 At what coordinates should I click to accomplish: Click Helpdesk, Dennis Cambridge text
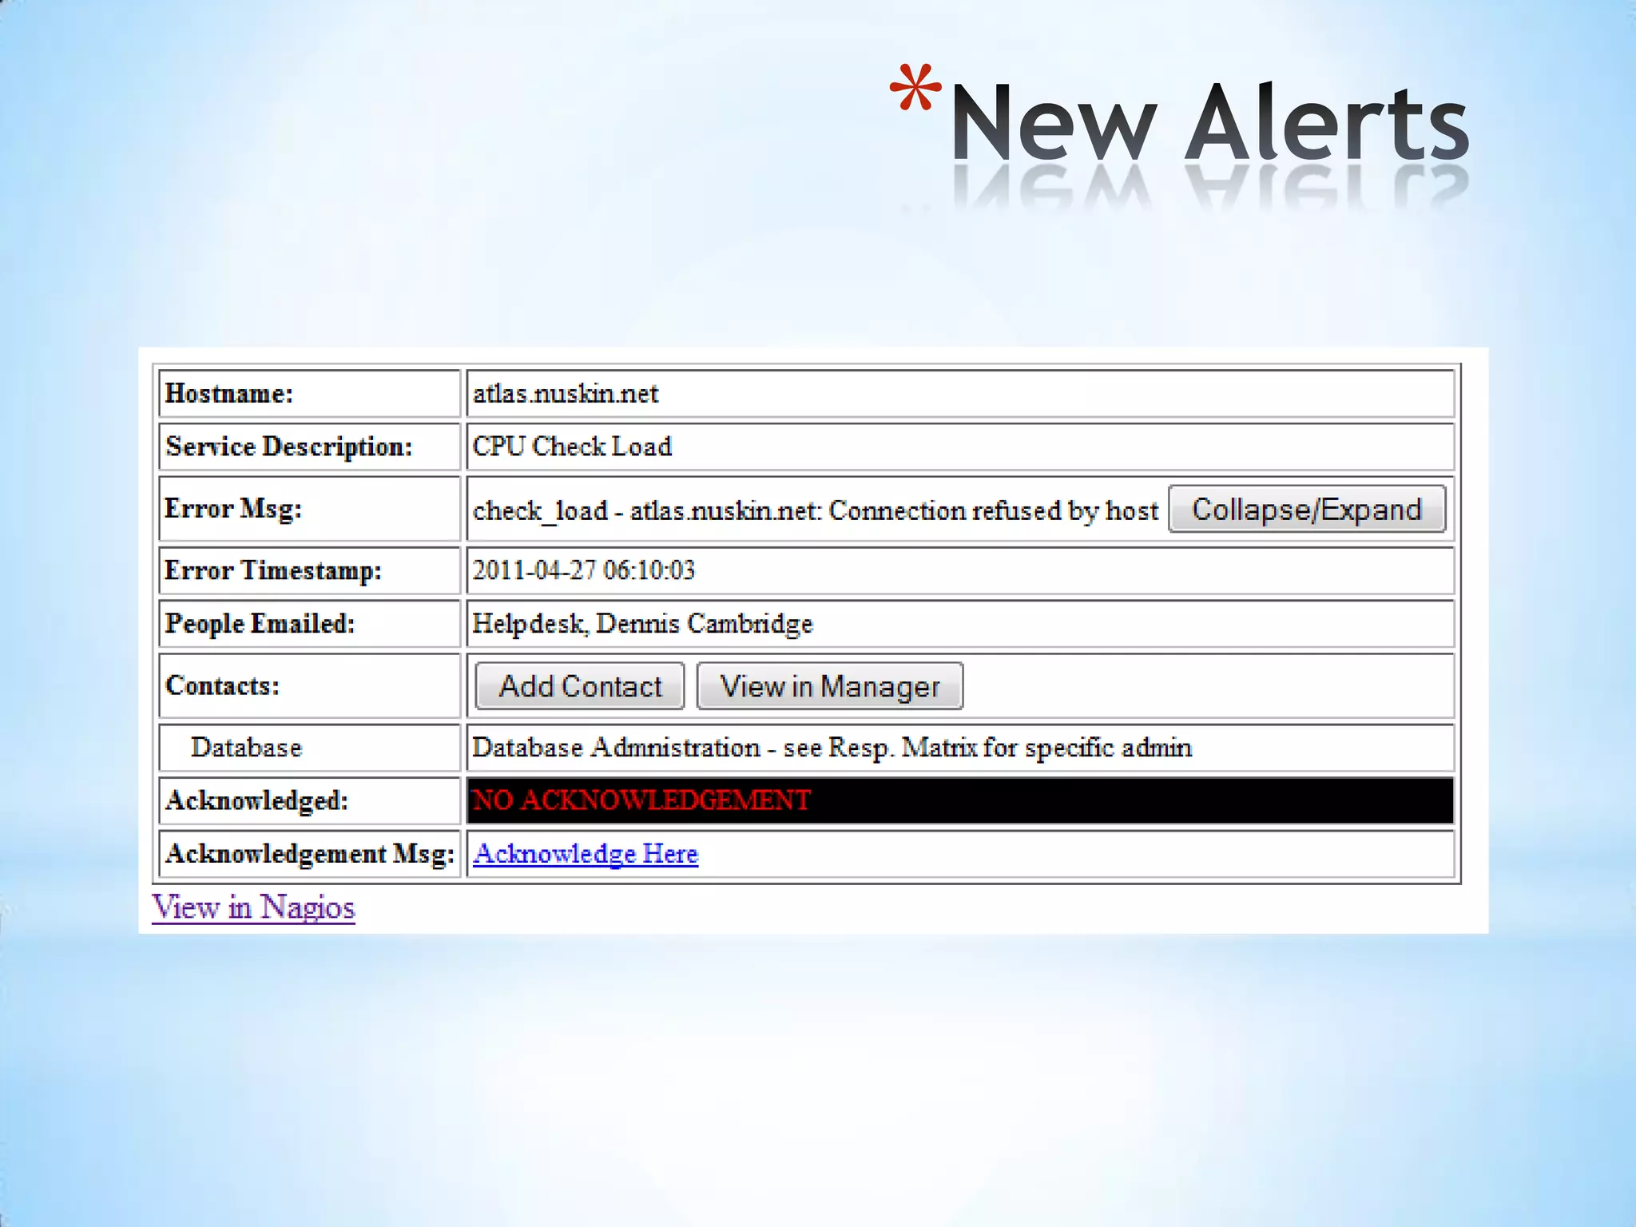pos(642,624)
